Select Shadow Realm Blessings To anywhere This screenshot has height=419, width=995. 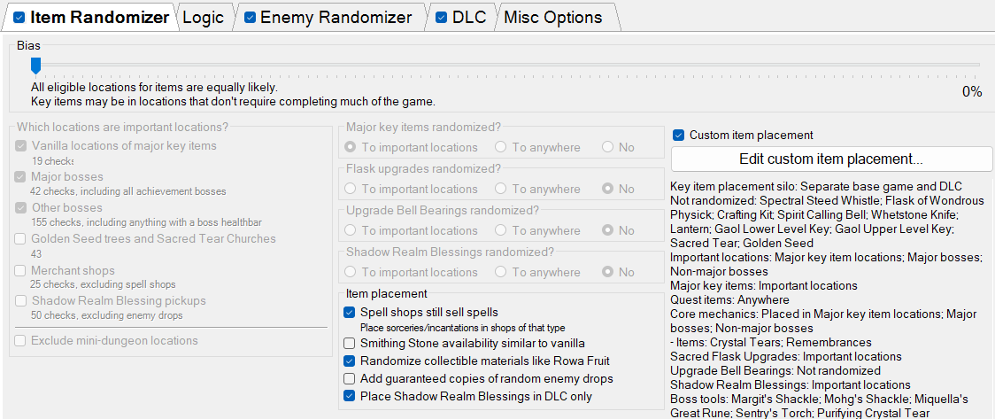pyautogui.click(x=501, y=273)
